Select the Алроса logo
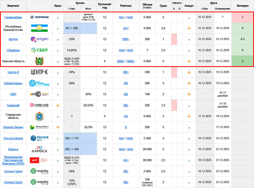Image resolution: width=254 pixels, height=188 pixels. click(x=39, y=149)
